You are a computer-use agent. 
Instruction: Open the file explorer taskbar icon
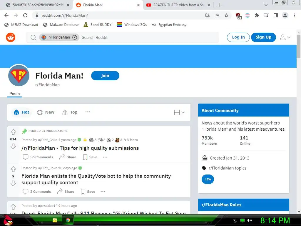tap(55, 220)
